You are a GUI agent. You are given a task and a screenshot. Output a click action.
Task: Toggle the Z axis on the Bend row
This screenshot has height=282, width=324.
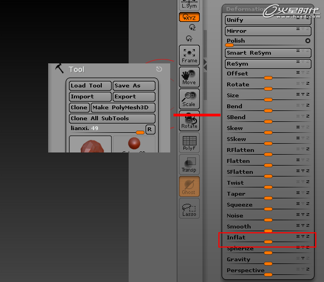[308, 105]
